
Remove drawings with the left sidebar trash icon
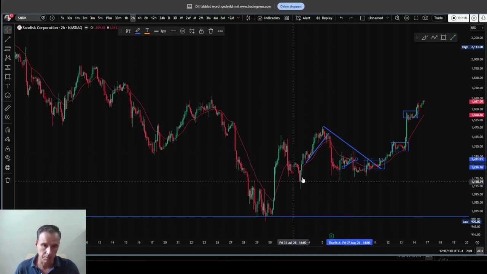(x=8, y=180)
